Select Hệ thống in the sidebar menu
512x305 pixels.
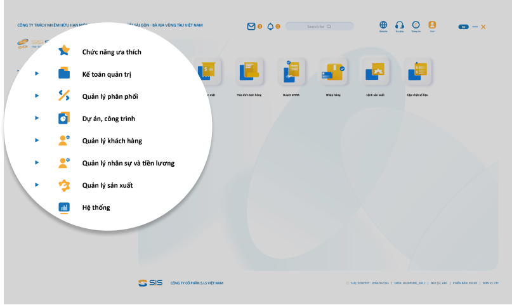click(x=96, y=207)
